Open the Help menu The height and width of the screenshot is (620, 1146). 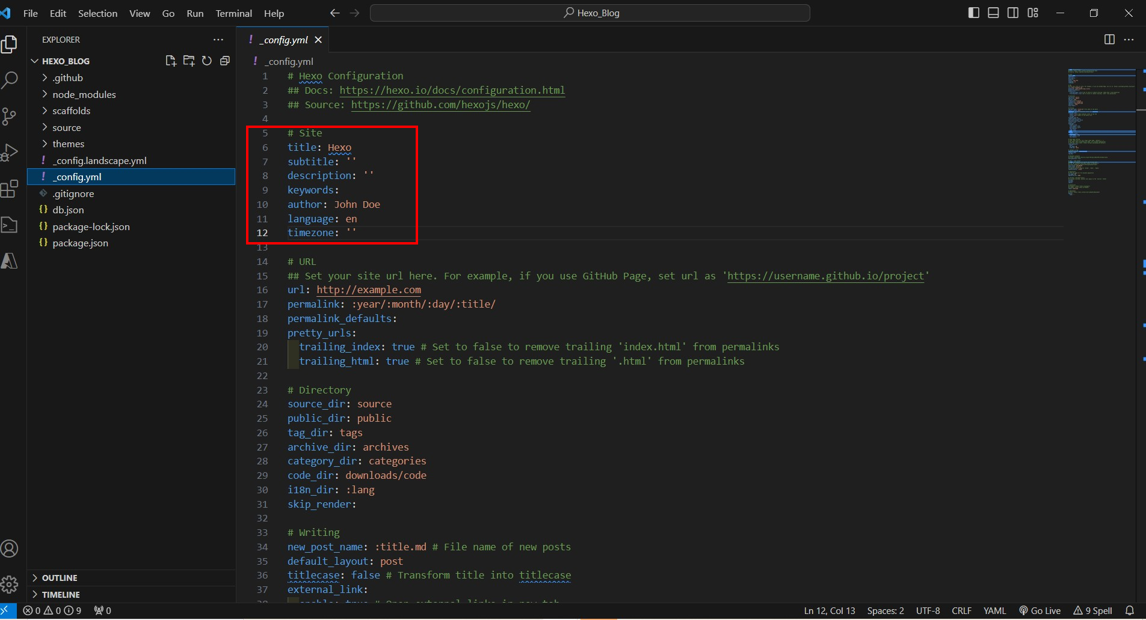point(274,13)
